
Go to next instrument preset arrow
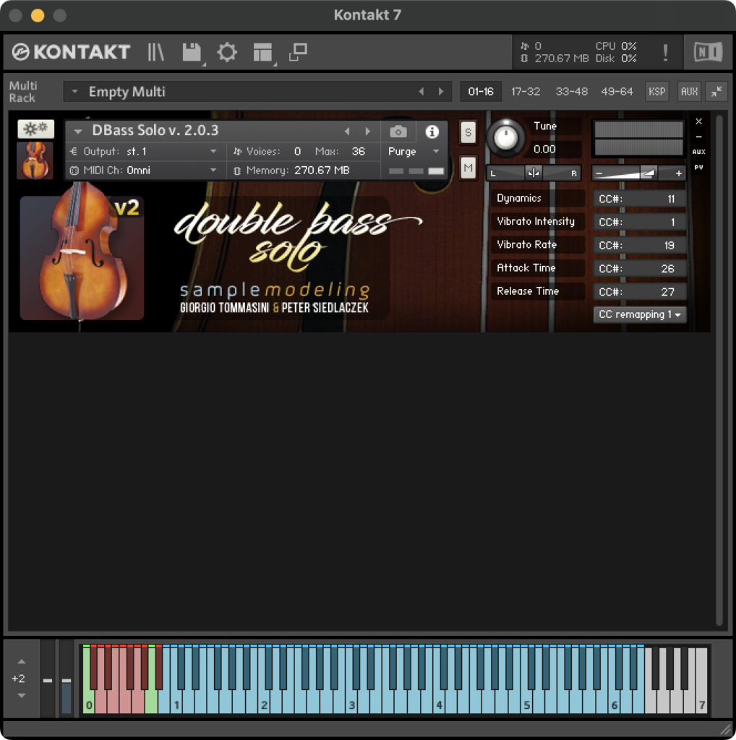[368, 132]
